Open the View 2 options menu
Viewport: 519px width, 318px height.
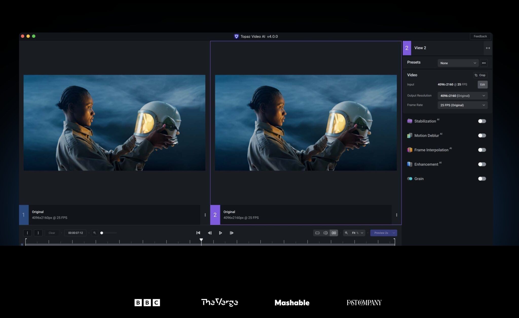click(x=397, y=215)
